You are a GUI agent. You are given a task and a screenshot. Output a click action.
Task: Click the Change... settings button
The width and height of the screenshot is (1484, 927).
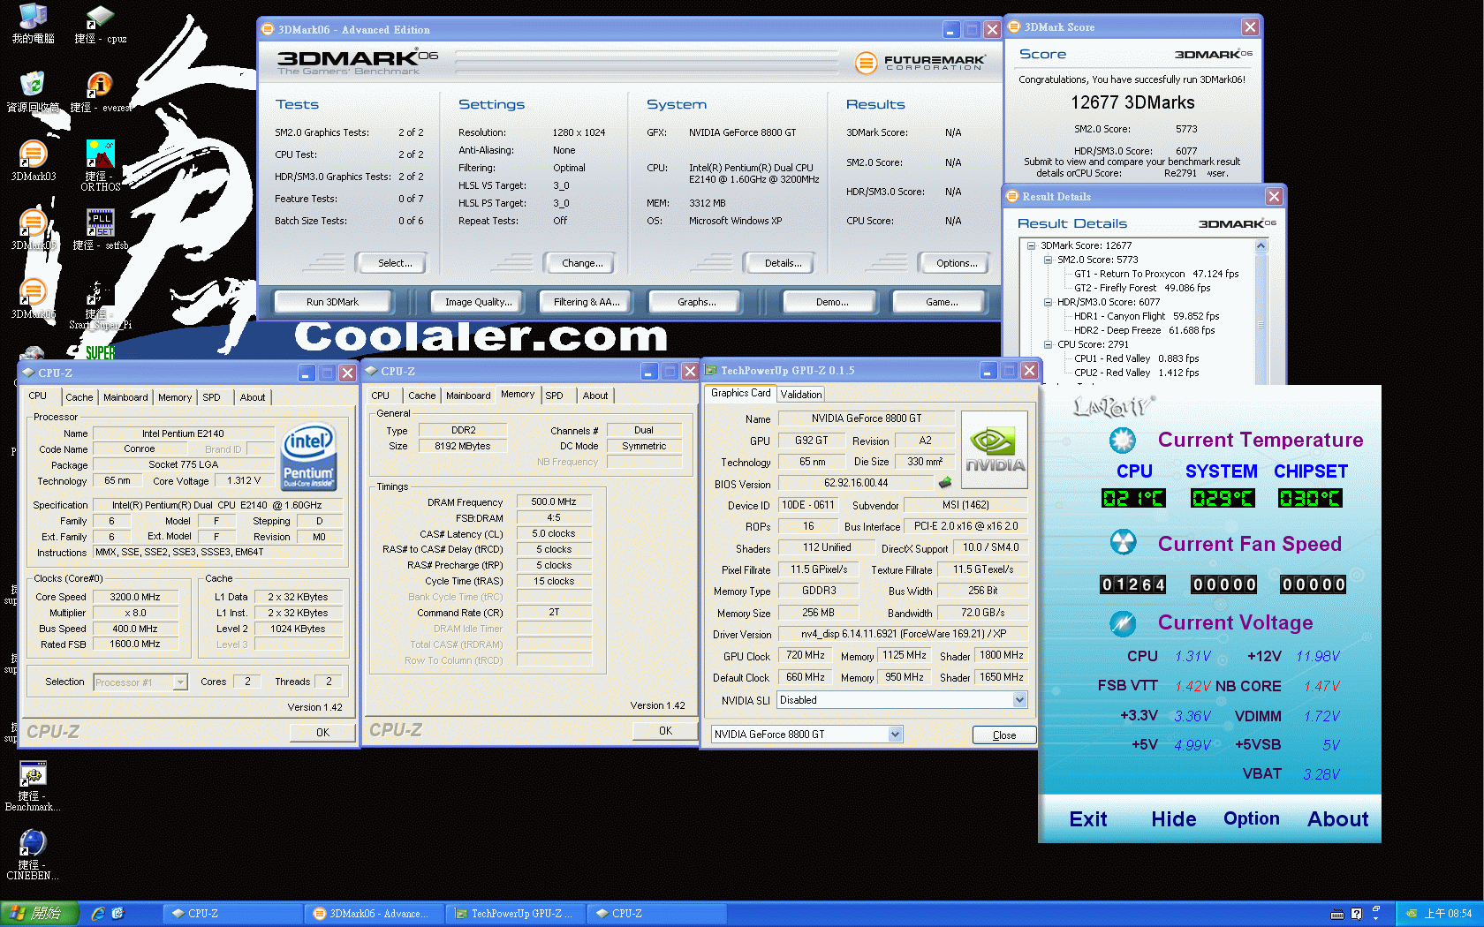(x=582, y=263)
